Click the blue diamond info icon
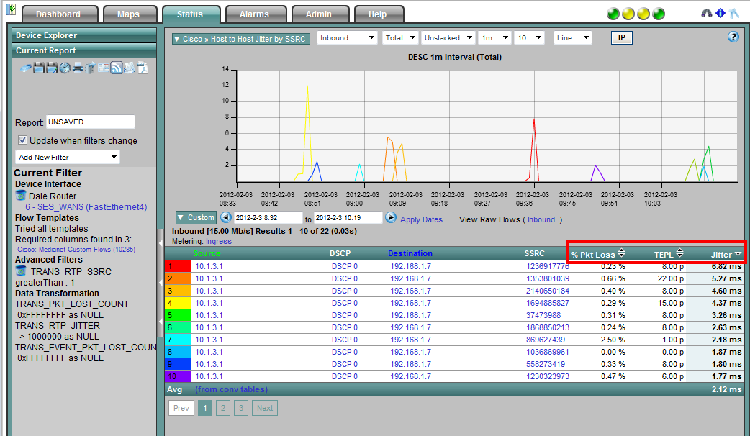Screen dimensions: 750x436 pos(720,14)
